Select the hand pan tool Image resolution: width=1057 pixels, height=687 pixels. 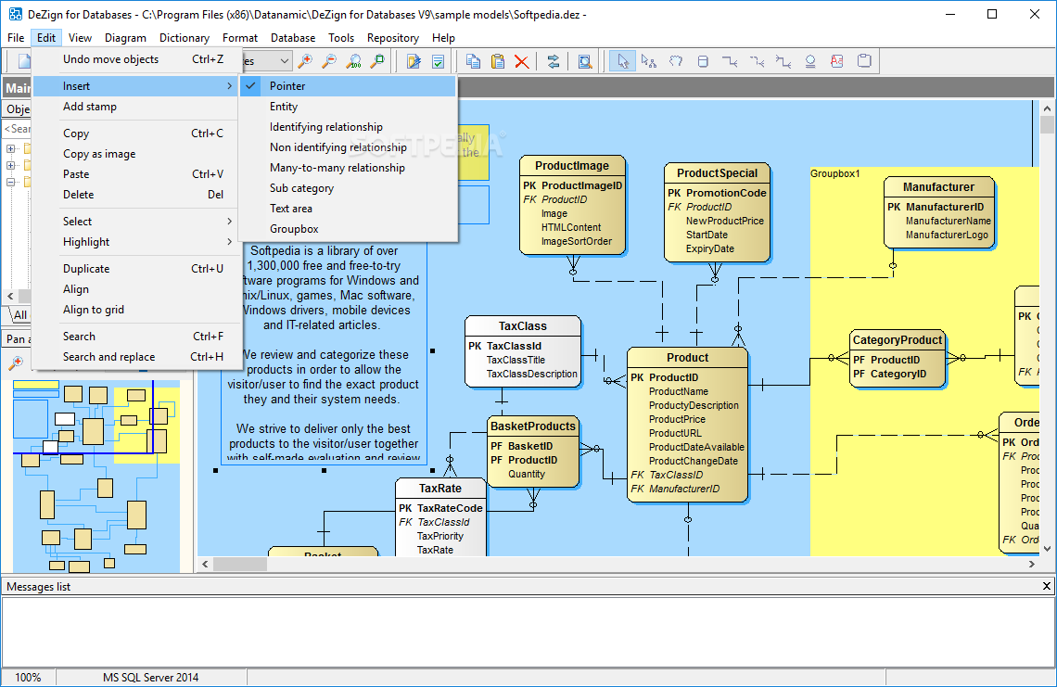pyautogui.click(x=675, y=61)
